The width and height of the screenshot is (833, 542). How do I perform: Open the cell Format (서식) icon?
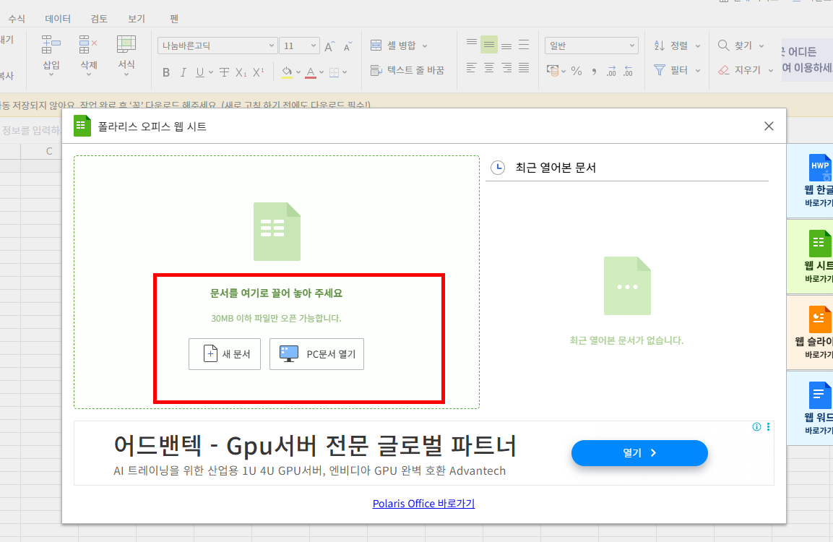tap(126, 54)
